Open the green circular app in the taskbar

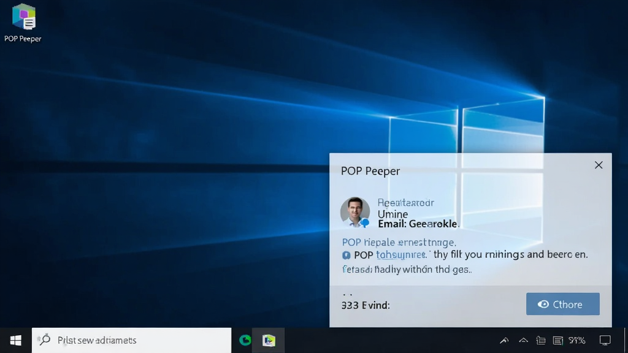point(245,340)
